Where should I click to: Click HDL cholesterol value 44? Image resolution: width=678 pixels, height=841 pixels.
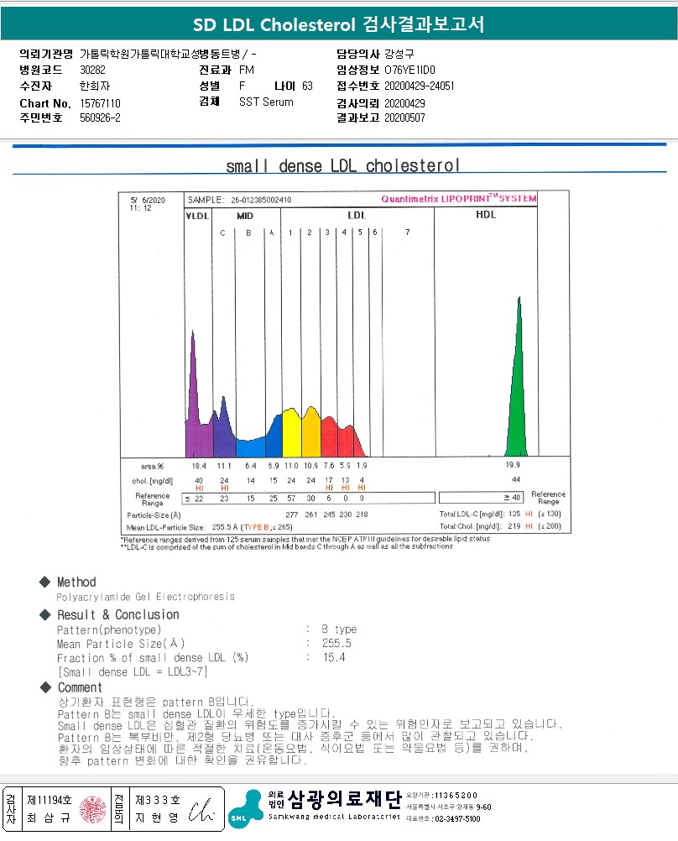pos(516,479)
